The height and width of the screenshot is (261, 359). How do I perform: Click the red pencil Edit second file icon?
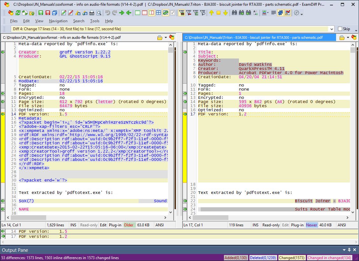71,13
